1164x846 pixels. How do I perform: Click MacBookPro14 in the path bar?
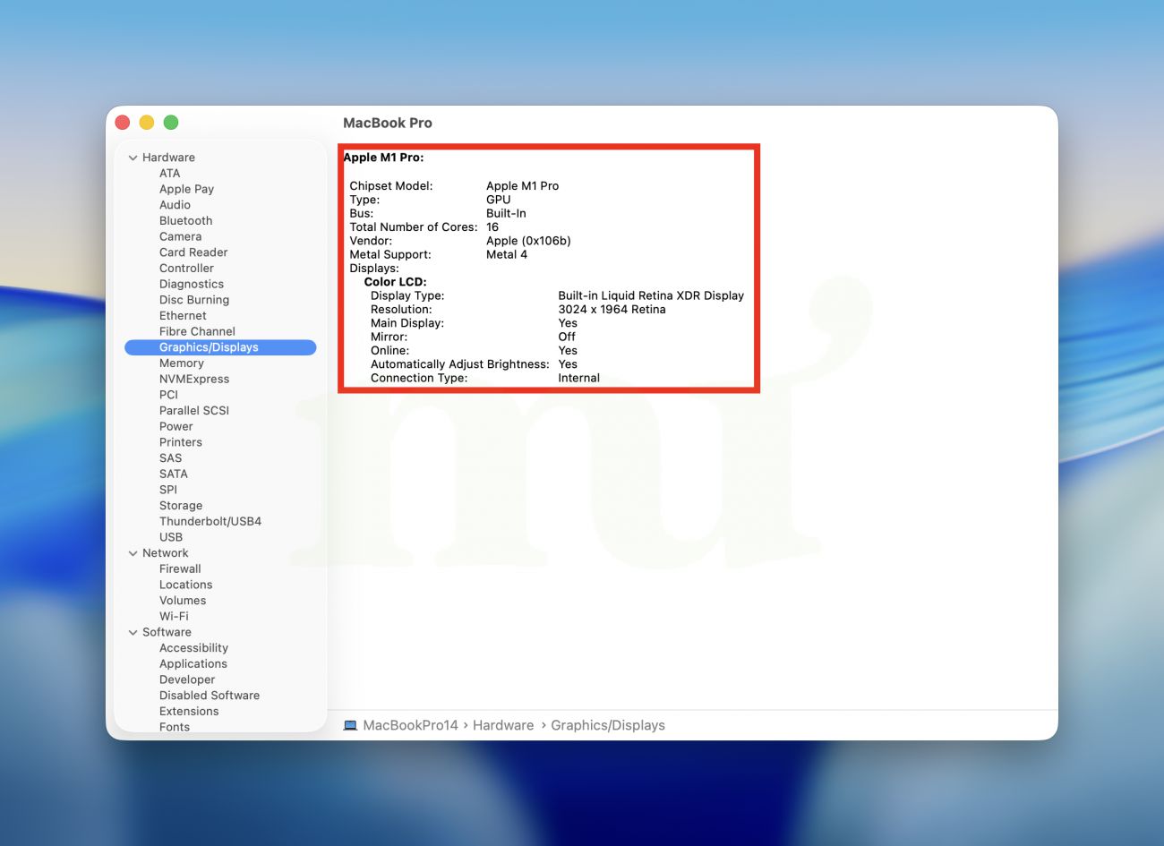click(x=410, y=725)
